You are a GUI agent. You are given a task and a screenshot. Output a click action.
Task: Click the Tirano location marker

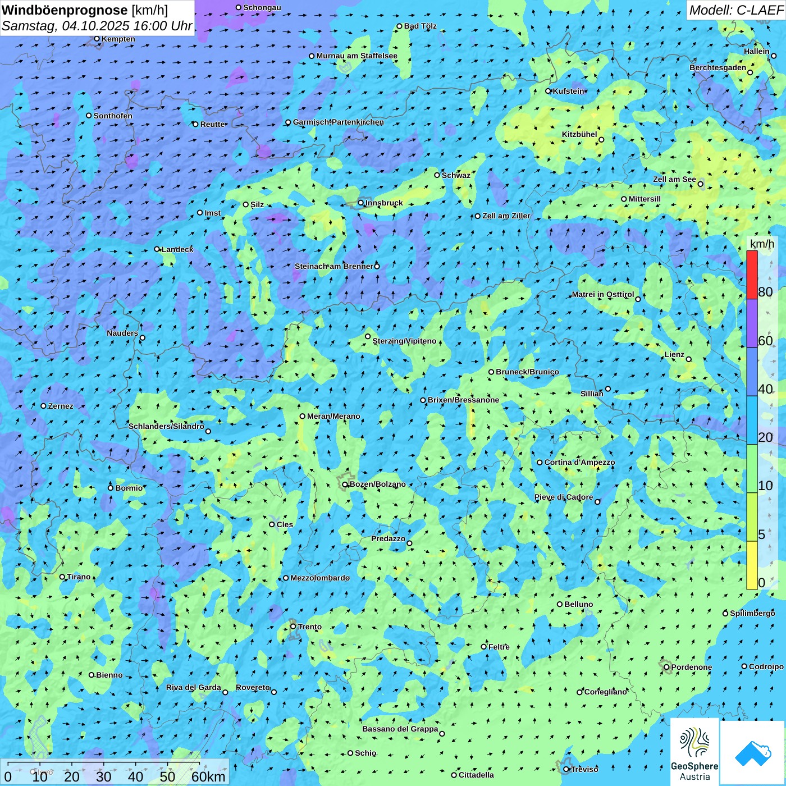click(x=62, y=577)
